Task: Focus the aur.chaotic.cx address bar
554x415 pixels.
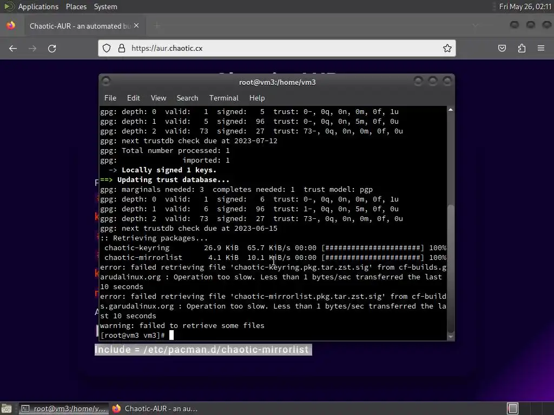Action: click(276, 48)
